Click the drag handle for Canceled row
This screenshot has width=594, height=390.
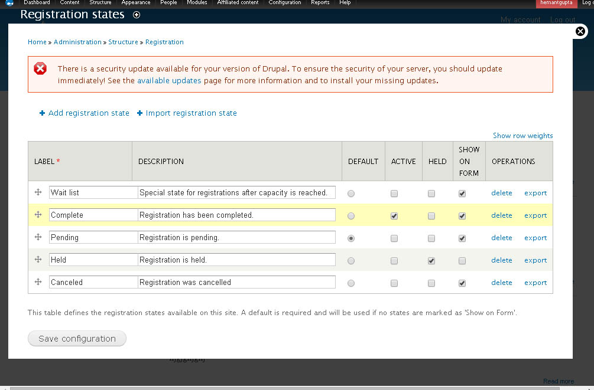[x=38, y=281]
